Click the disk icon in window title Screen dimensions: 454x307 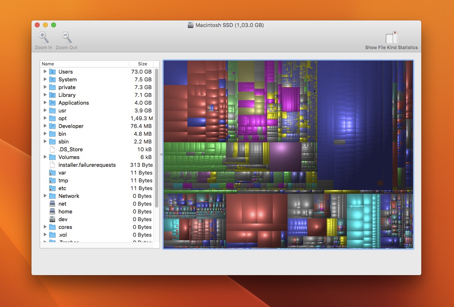tap(191, 25)
